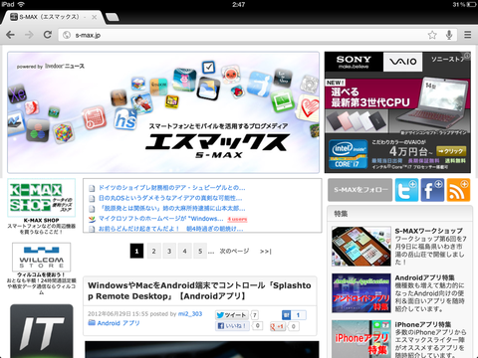Click the K-MAX SHOP caption text
This screenshot has height=358, width=478.
42,221
